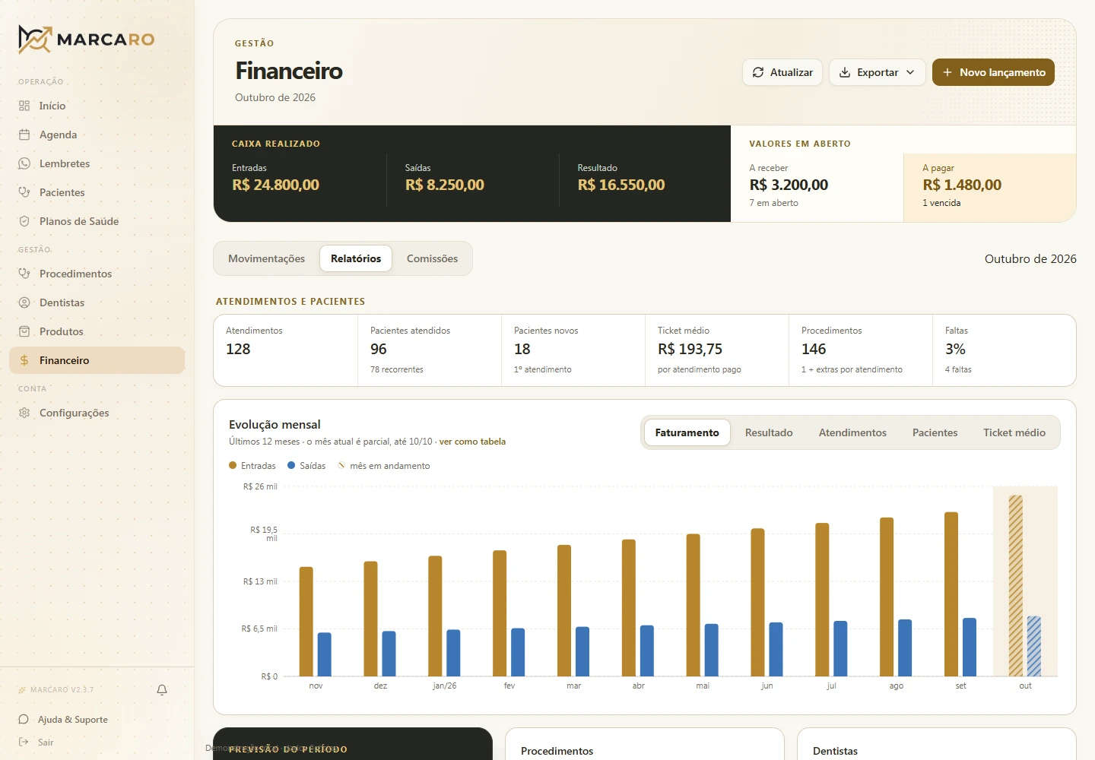Click the Saídas legend color dot

point(291,465)
